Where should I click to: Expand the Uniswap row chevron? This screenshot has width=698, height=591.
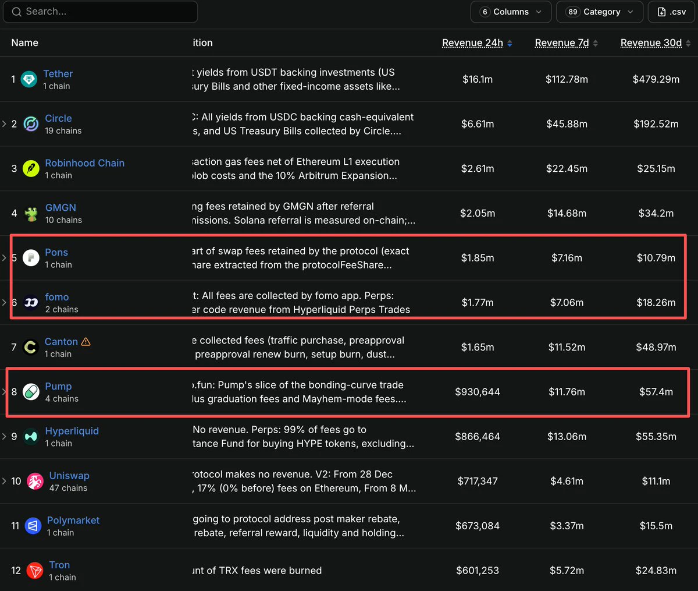(4, 481)
